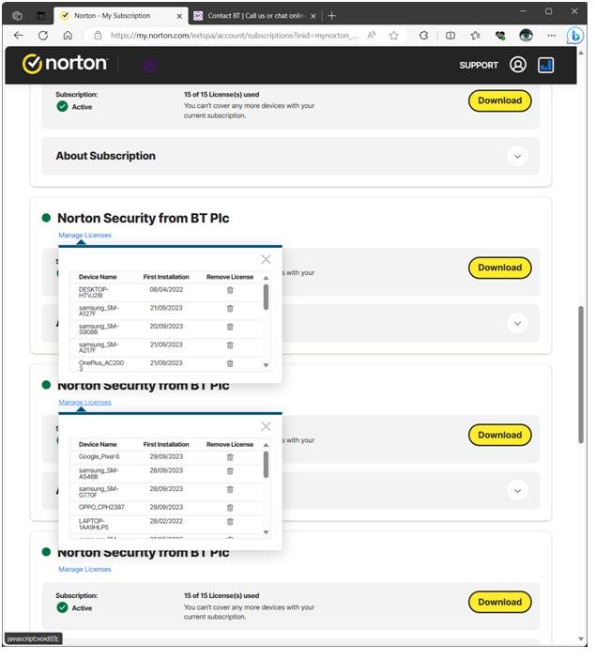
Task: Close the second licenses popup with Google_Pixel 6
Action: [x=266, y=426]
